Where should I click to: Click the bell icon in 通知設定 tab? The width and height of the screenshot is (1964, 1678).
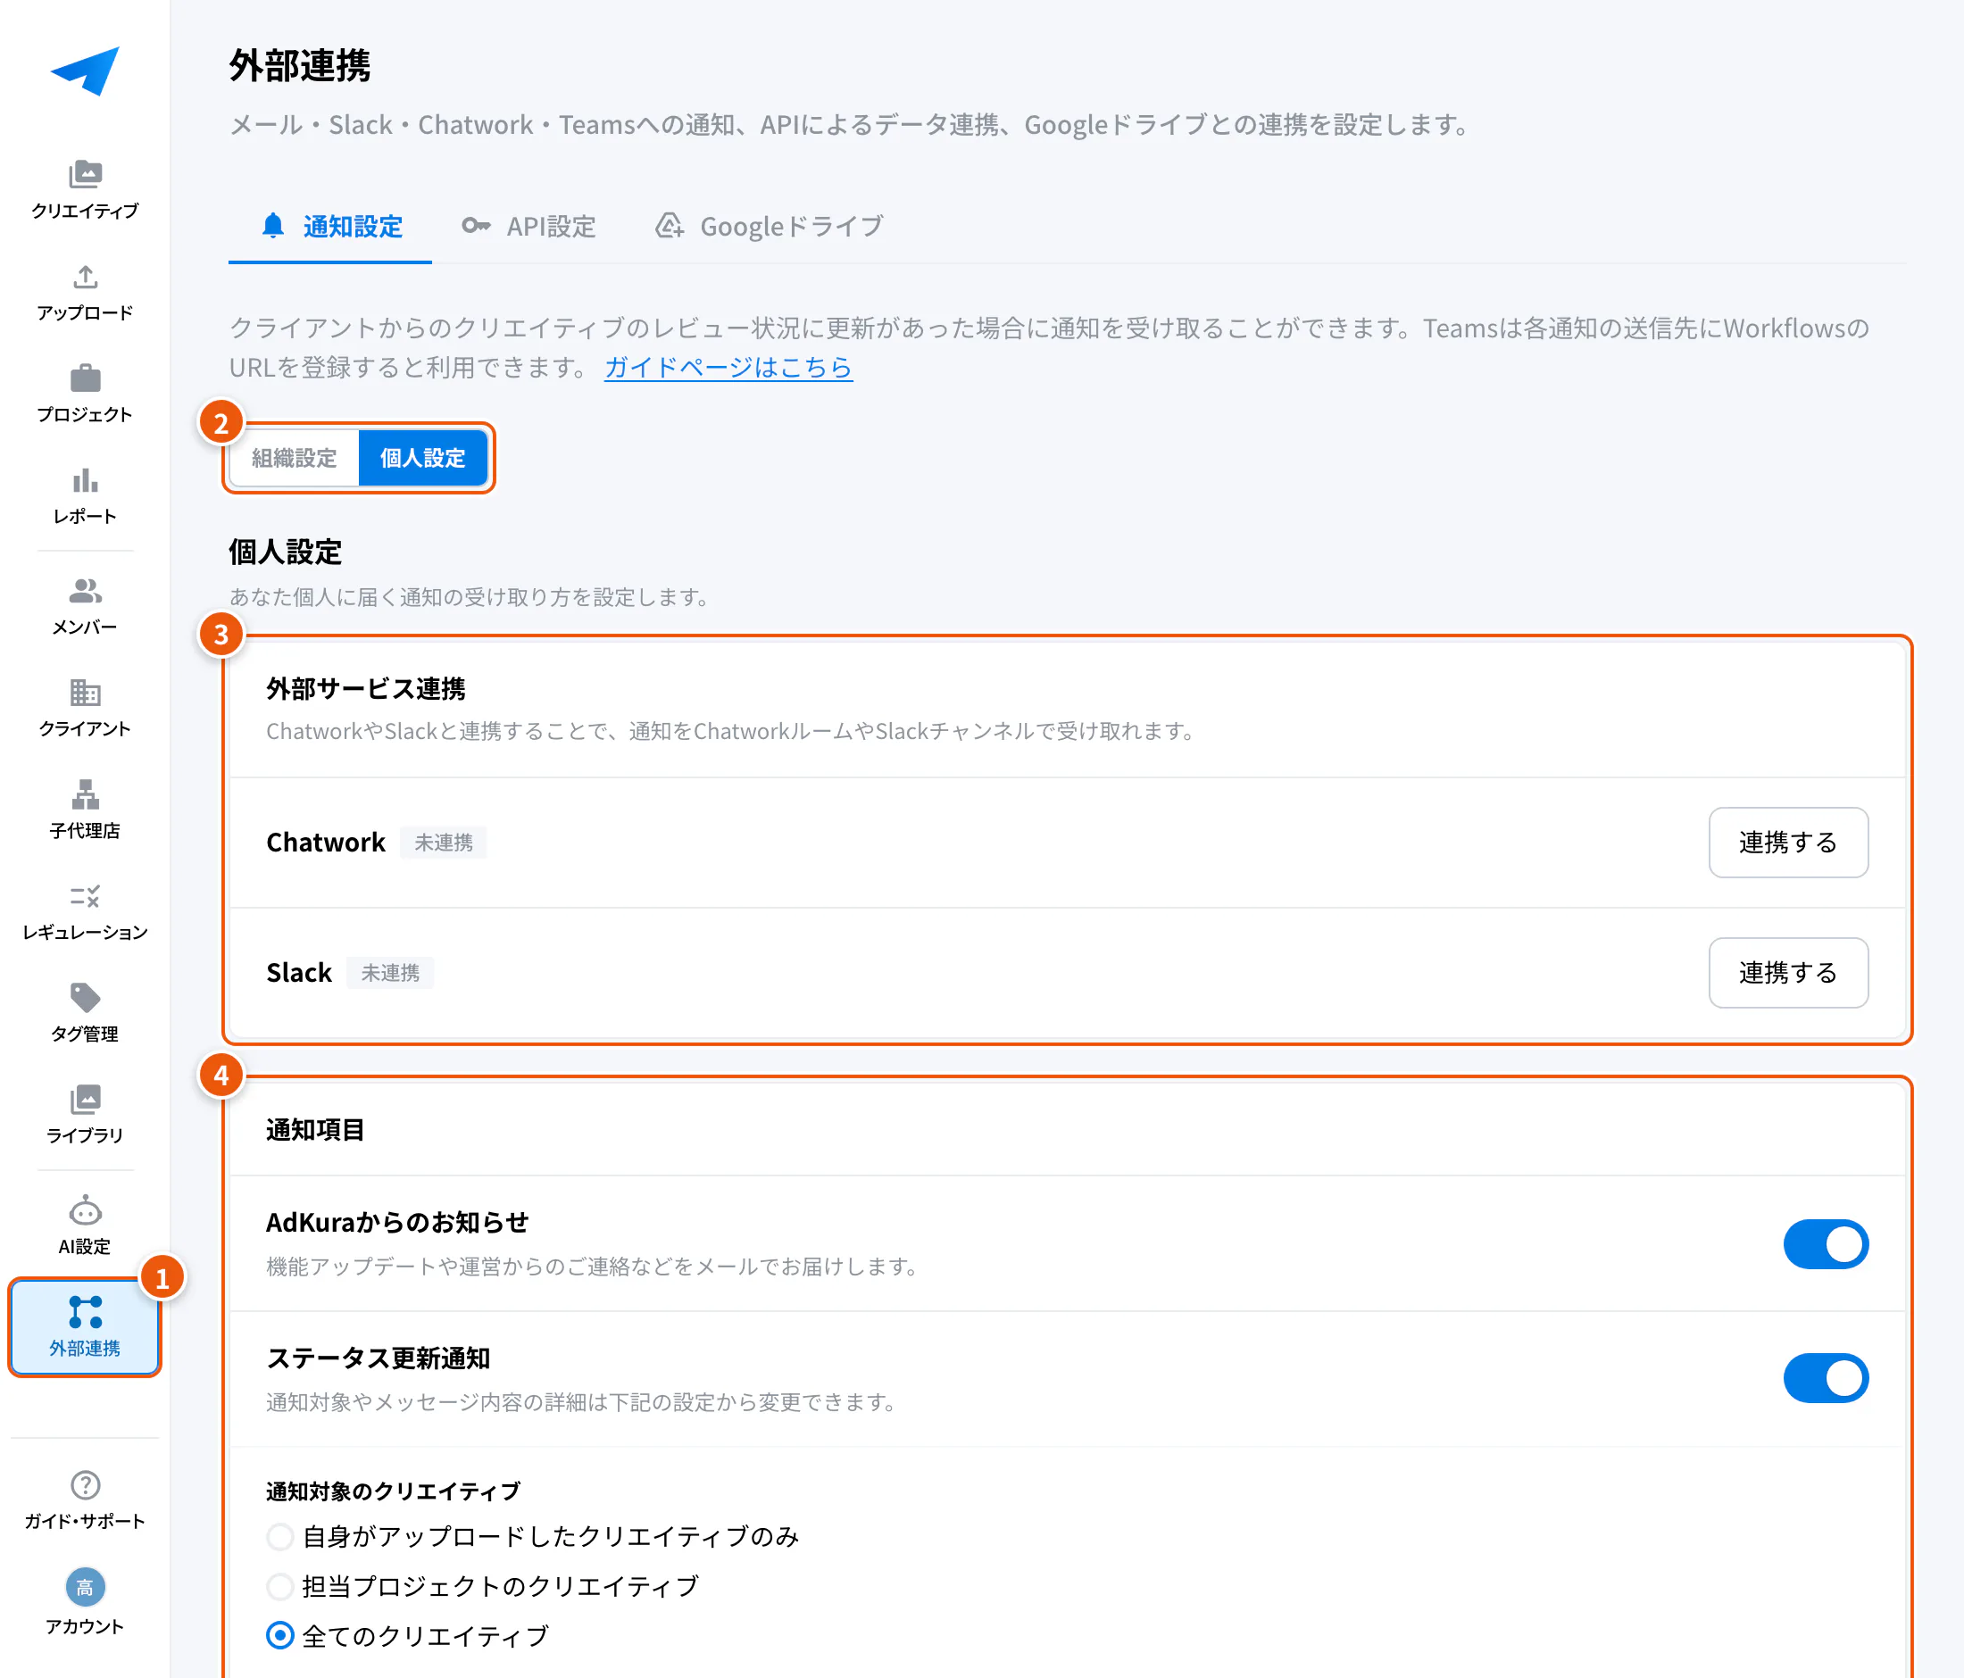pos(273,226)
